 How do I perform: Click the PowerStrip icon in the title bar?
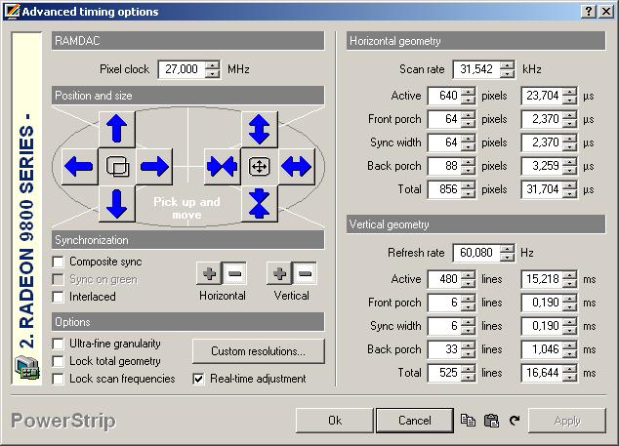point(12,11)
